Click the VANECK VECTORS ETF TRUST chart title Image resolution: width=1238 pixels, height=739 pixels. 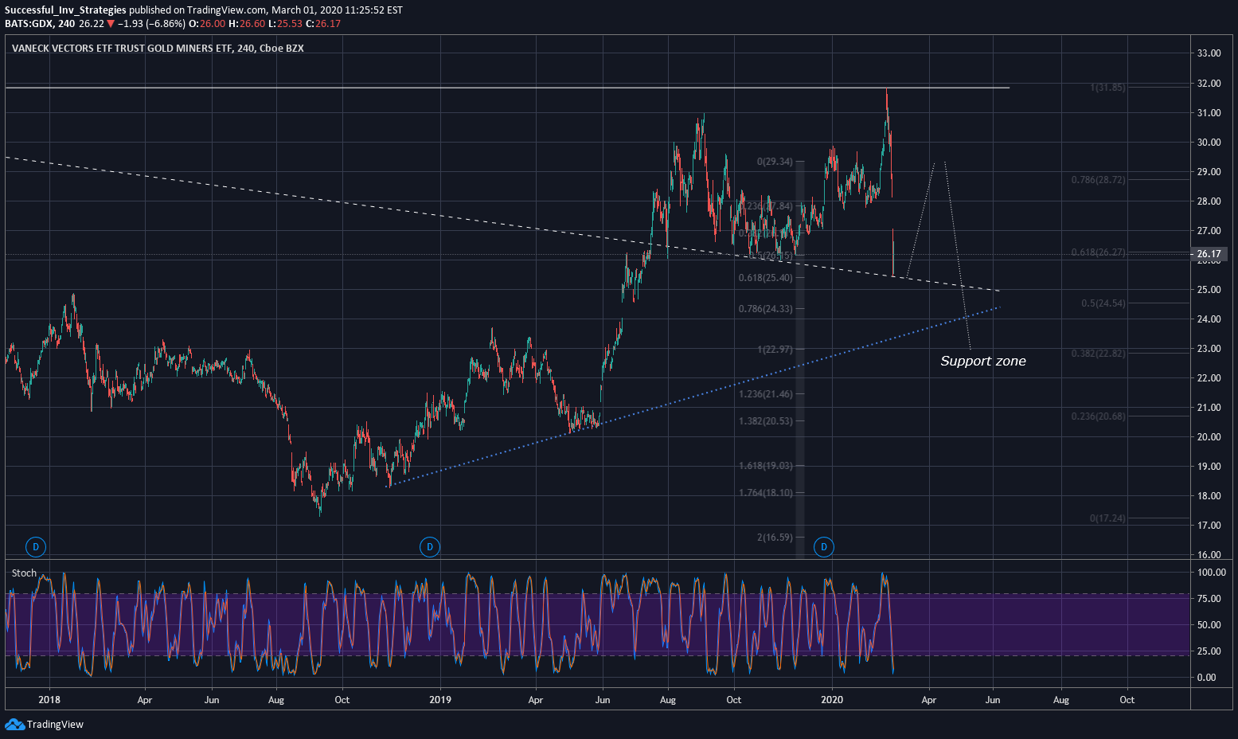158,49
